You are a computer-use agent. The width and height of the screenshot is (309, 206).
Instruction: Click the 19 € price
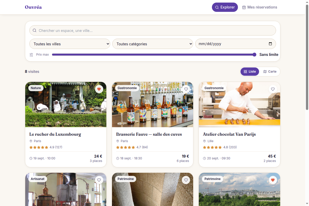(185, 156)
